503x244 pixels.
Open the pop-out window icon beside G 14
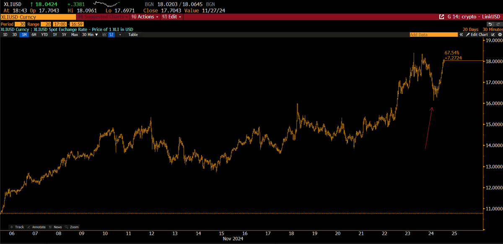pos(441,17)
